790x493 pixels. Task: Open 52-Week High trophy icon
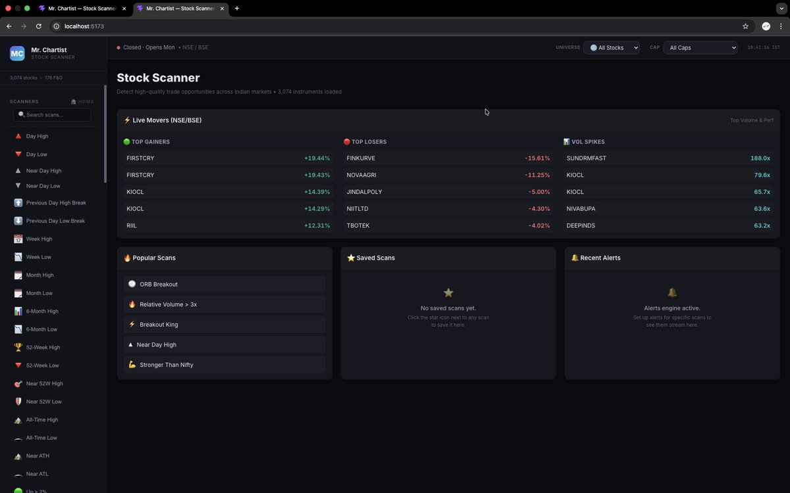tap(18, 347)
